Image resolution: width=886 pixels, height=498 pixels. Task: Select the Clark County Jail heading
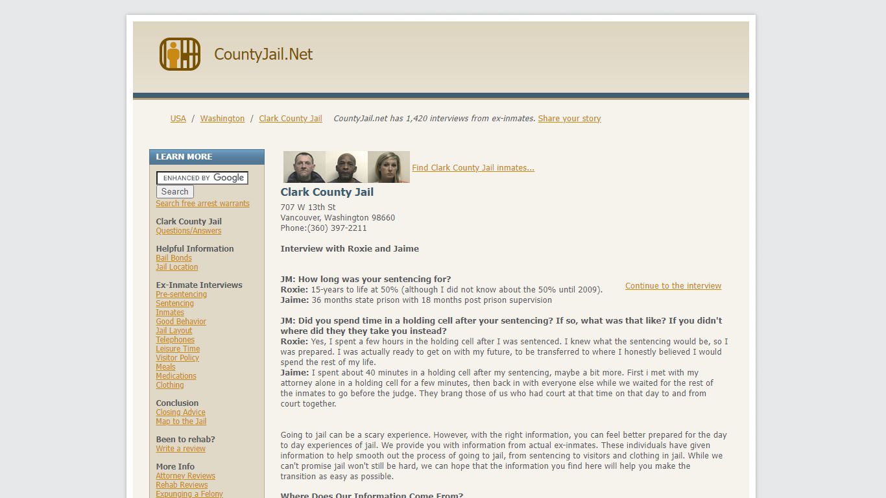(x=327, y=192)
